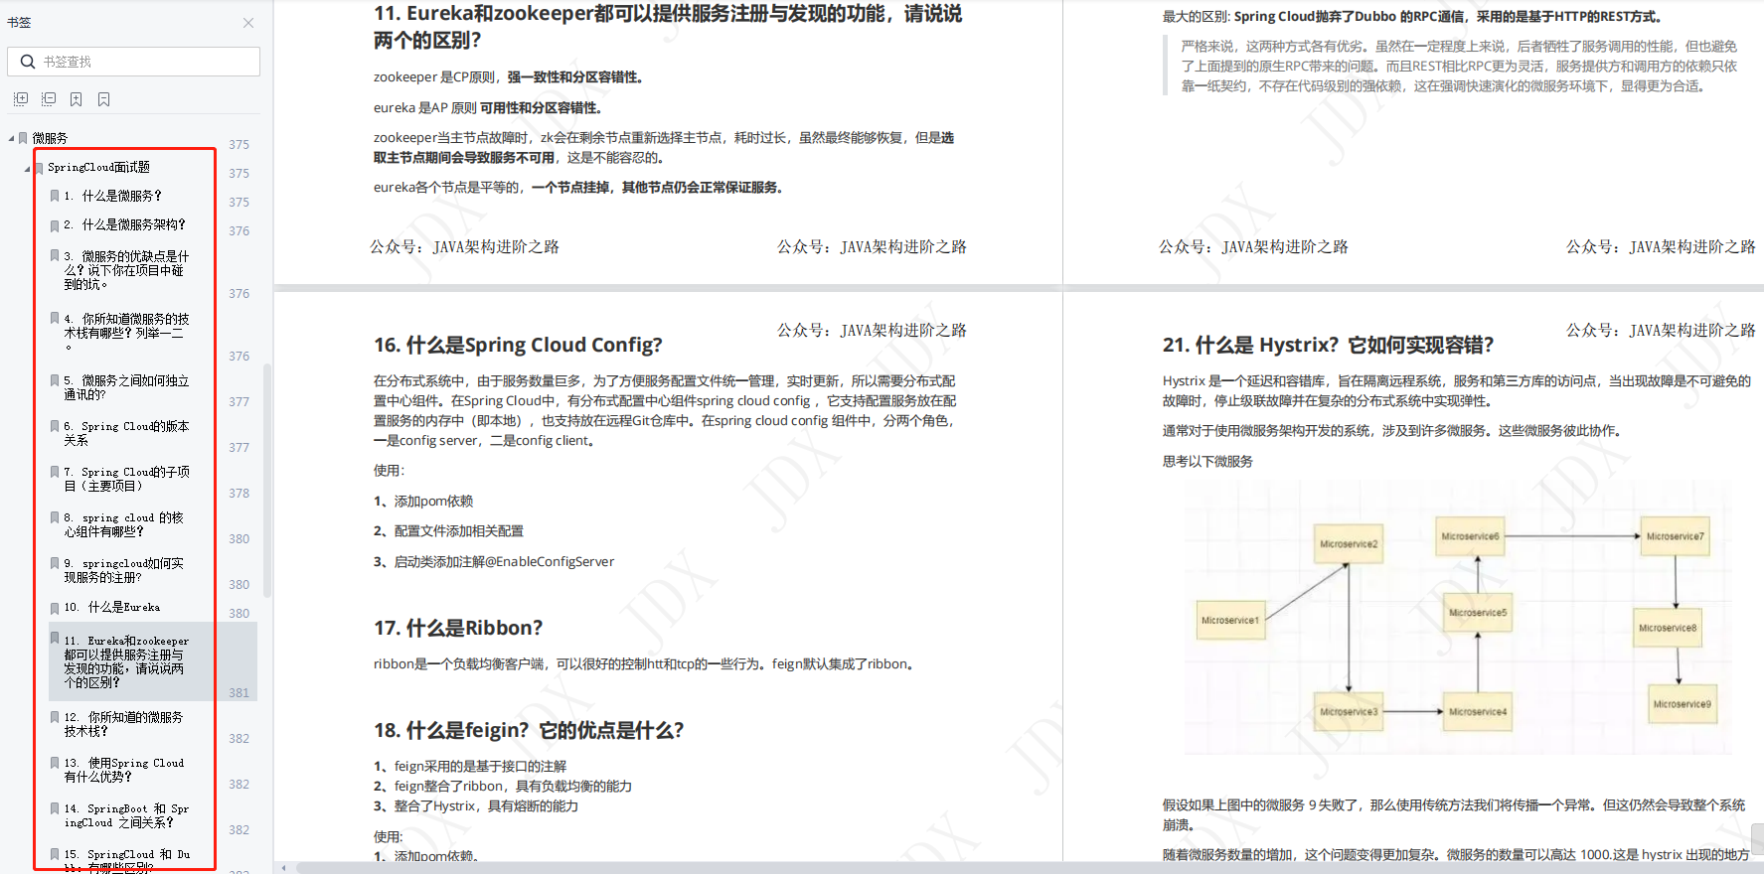This screenshot has height=874, width=1764.
Task: Click heading 18. 什么是feign? 它的优点是什么?
Action: click(x=529, y=730)
